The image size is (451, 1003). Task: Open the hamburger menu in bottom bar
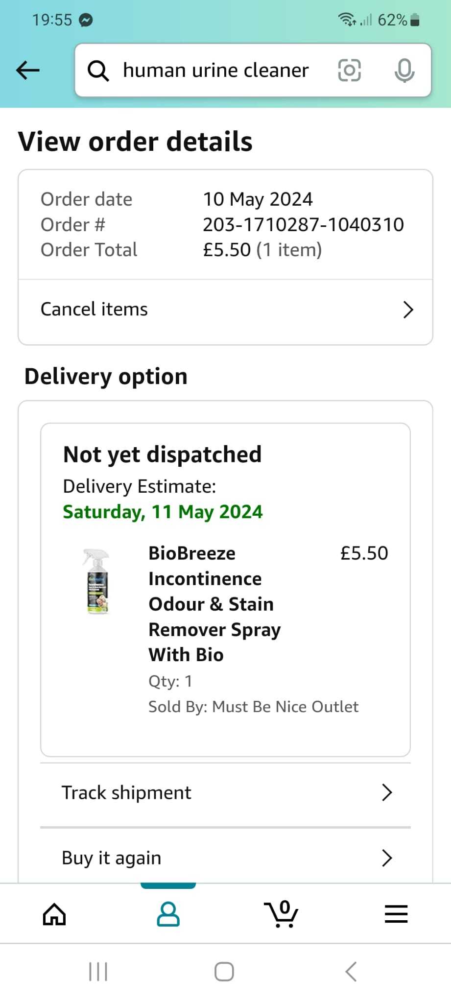[396, 914]
